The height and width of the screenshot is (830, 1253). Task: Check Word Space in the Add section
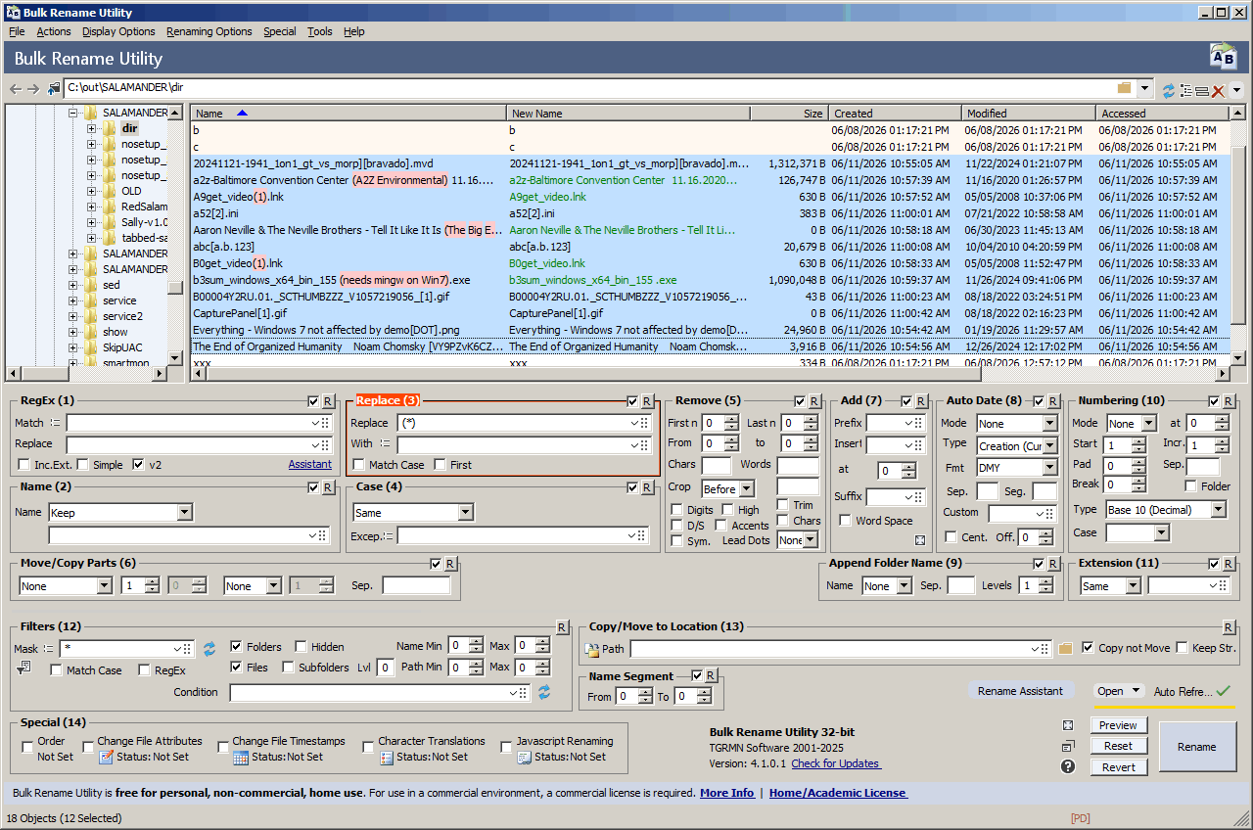pyautogui.click(x=846, y=521)
